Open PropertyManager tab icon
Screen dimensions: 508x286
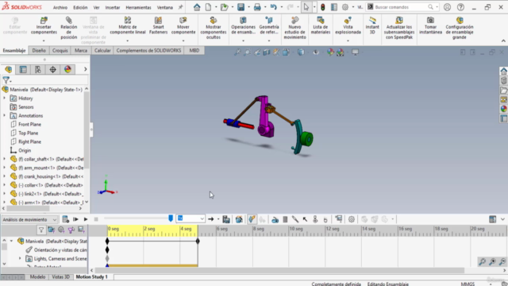point(23,69)
